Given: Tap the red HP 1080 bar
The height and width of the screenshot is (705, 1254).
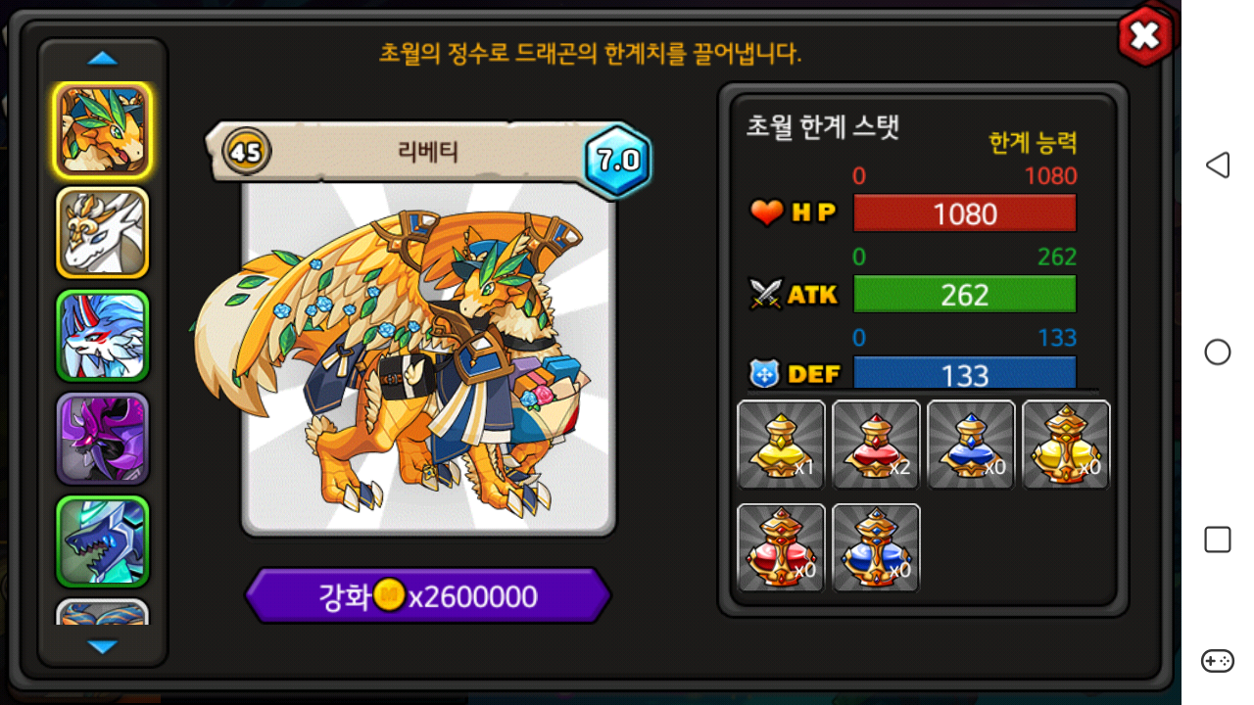Looking at the screenshot, I should [965, 213].
